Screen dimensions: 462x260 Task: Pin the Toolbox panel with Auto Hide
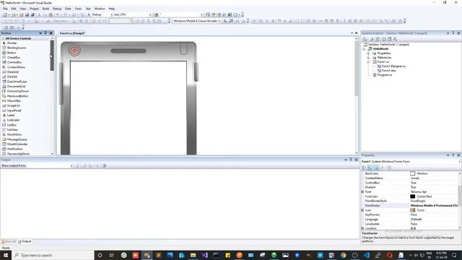tap(45, 33)
